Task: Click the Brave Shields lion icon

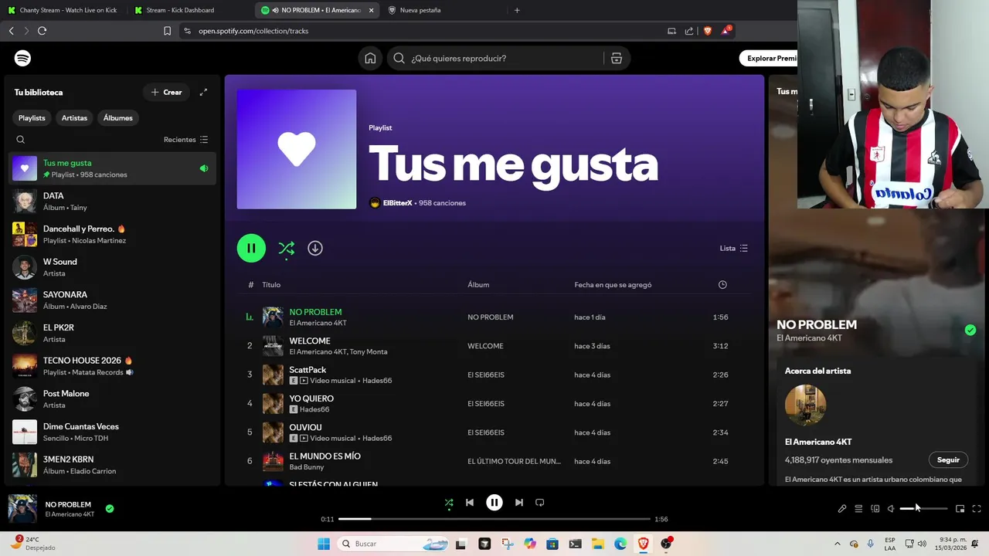Action: click(707, 31)
